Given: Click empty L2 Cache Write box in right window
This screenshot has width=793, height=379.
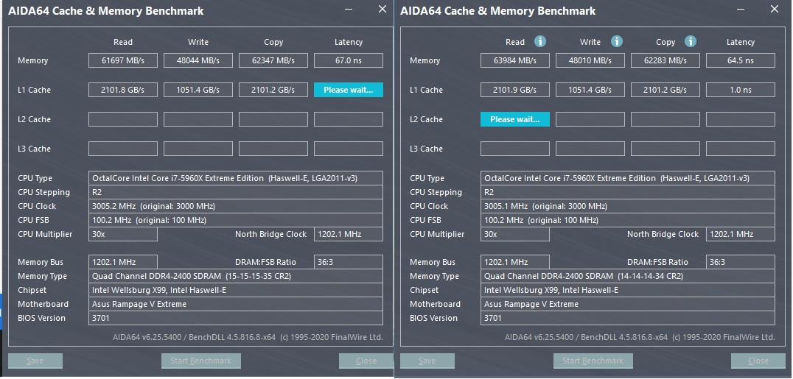Looking at the screenshot, I should tap(590, 119).
